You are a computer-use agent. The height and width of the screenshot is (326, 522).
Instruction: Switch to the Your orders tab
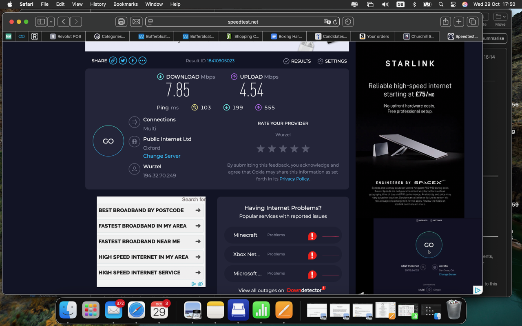tap(374, 36)
